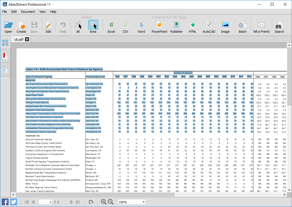Click 'Number of stations' header
292x207 pixels.
(183, 73)
